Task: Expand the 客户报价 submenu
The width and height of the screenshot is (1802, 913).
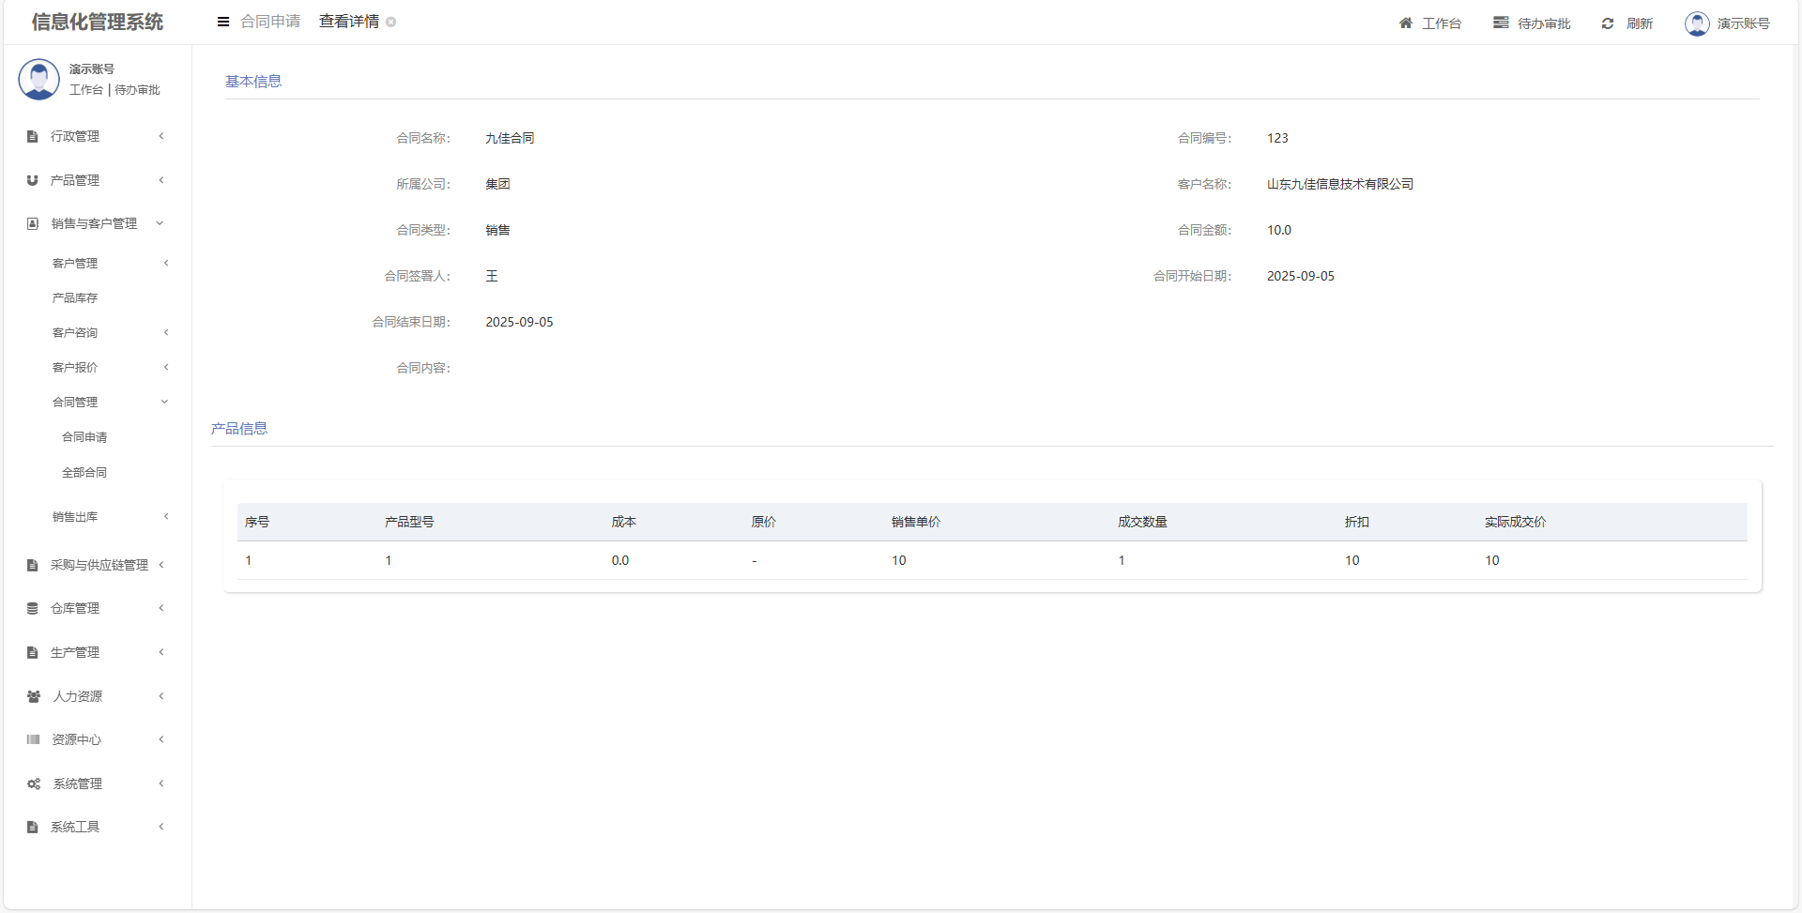Action: (166, 367)
